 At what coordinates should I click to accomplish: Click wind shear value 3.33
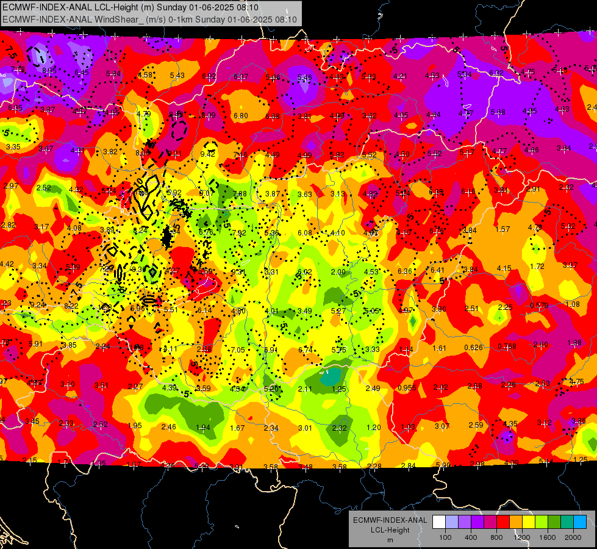pos(373,349)
